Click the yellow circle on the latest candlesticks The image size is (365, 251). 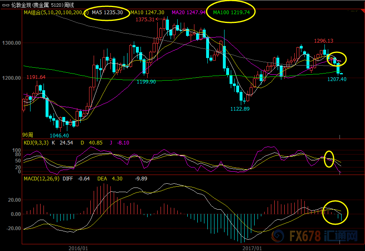[337, 59]
